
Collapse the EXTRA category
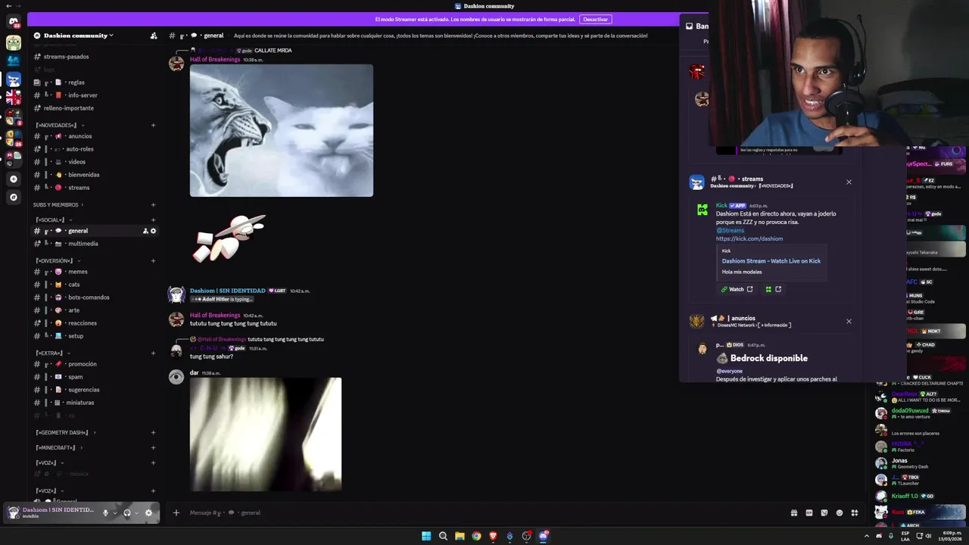[52, 353]
